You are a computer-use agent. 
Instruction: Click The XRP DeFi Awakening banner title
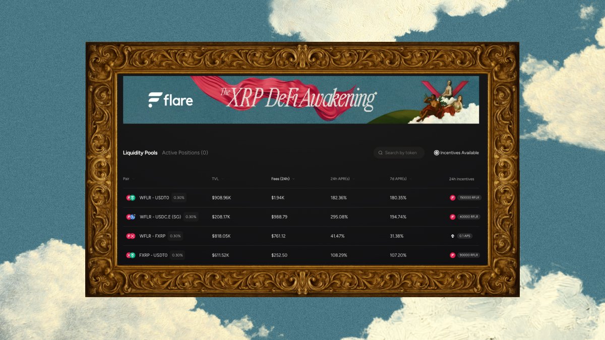click(298, 99)
